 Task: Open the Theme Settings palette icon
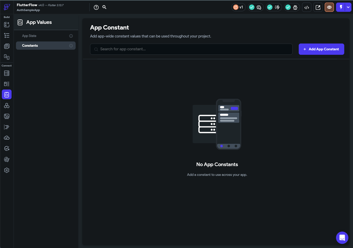[x=7, y=159]
